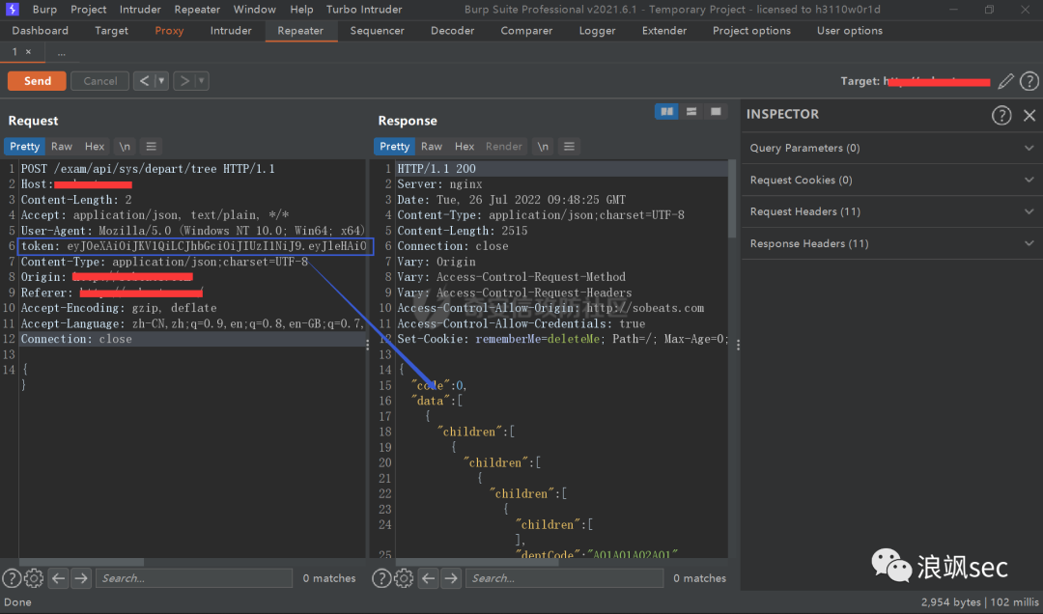Go to previous request in history
The image size is (1043, 614).
(x=144, y=80)
